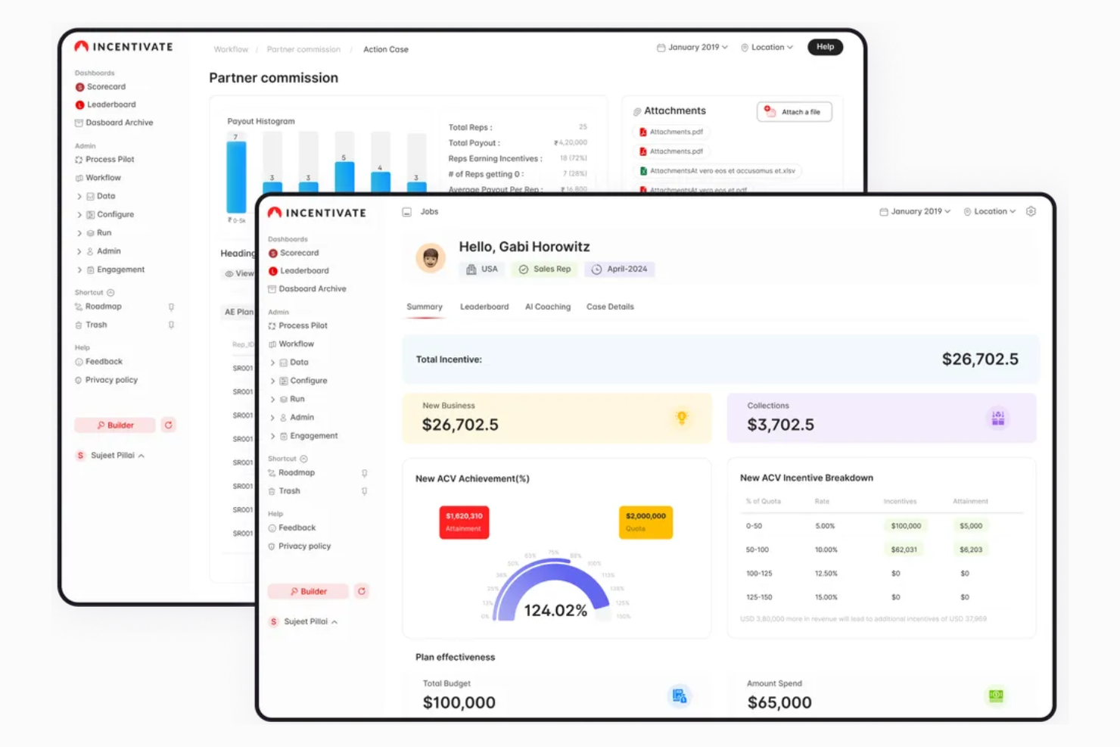
Task: Expand the Data section in the sidebar
Action: point(273,362)
